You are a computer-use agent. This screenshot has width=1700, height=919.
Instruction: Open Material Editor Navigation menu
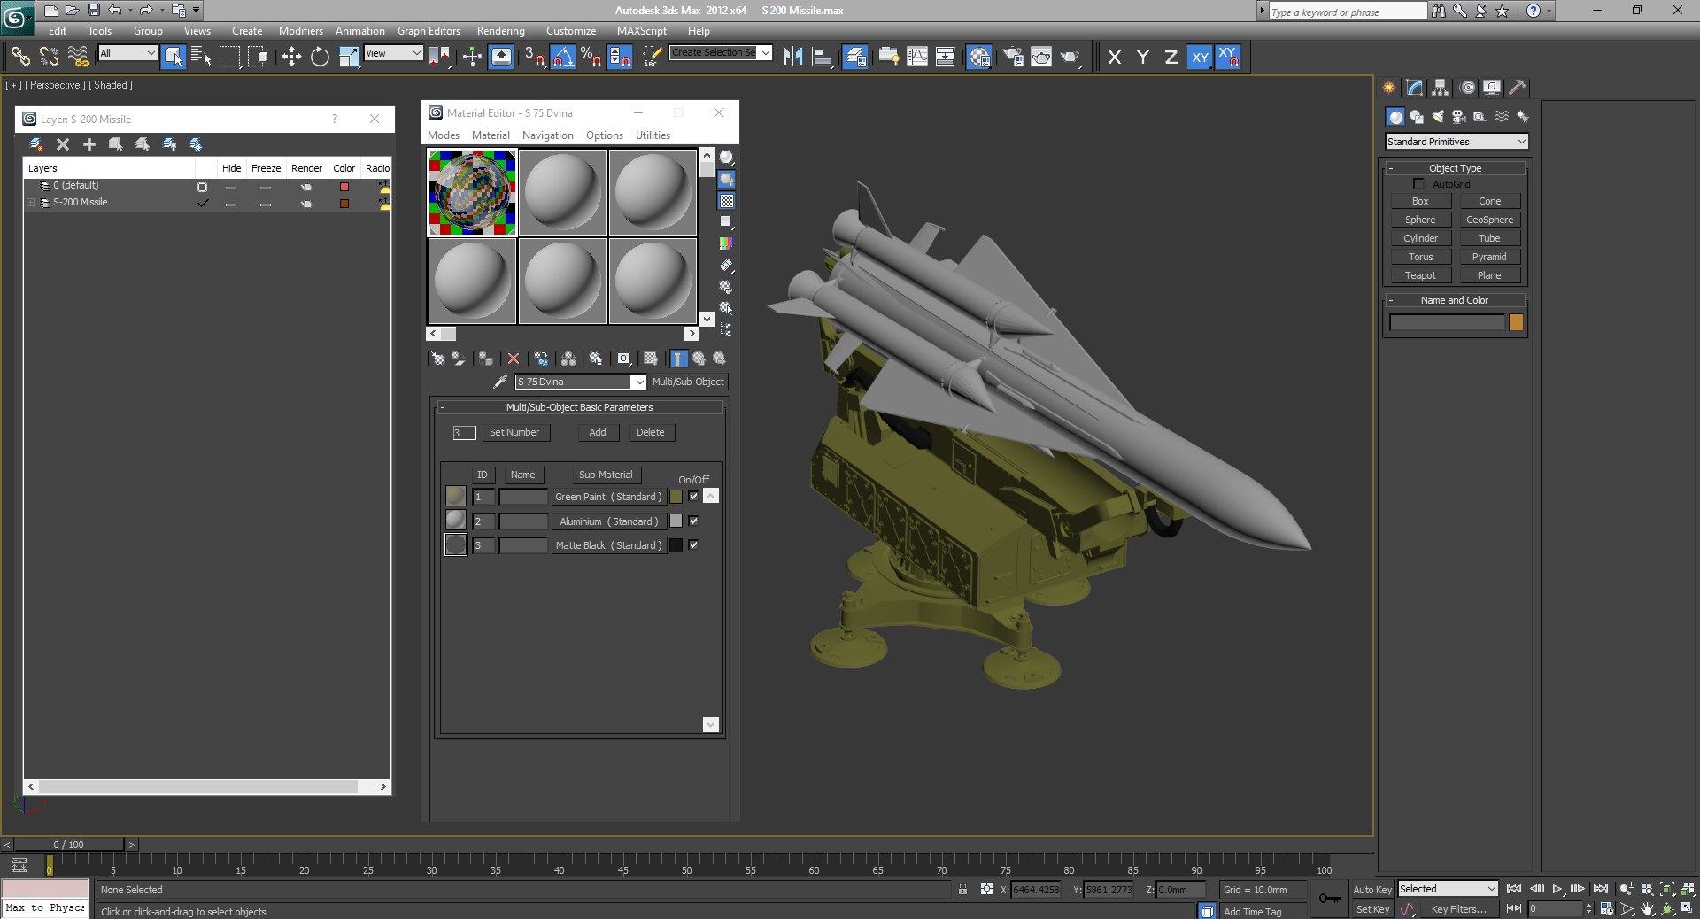(x=548, y=135)
